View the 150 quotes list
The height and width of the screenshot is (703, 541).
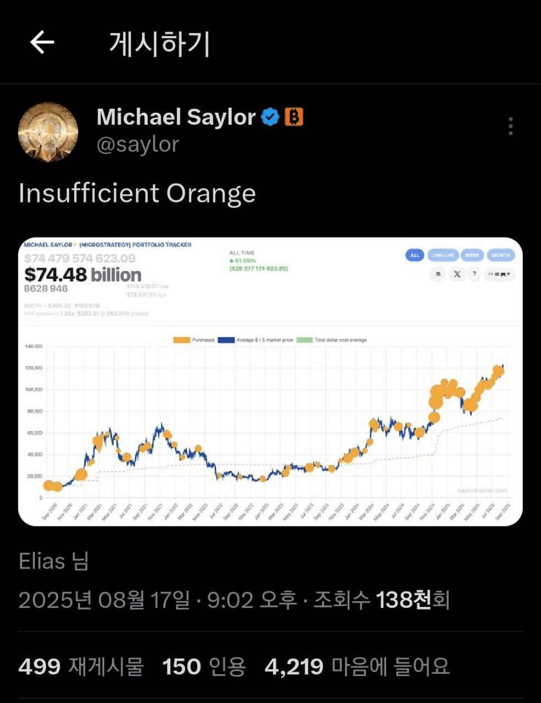click(x=204, y=667)
